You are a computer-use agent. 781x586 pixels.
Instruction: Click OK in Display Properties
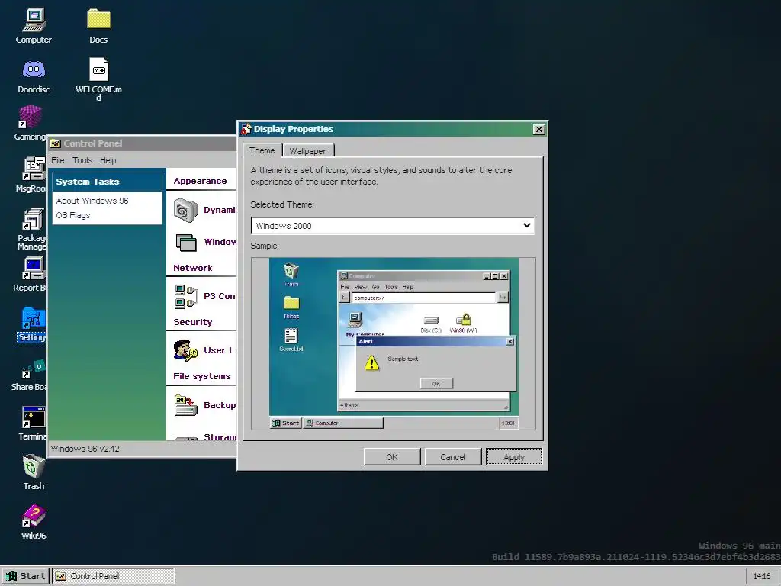pyautogui.click(x=392, y=457)
